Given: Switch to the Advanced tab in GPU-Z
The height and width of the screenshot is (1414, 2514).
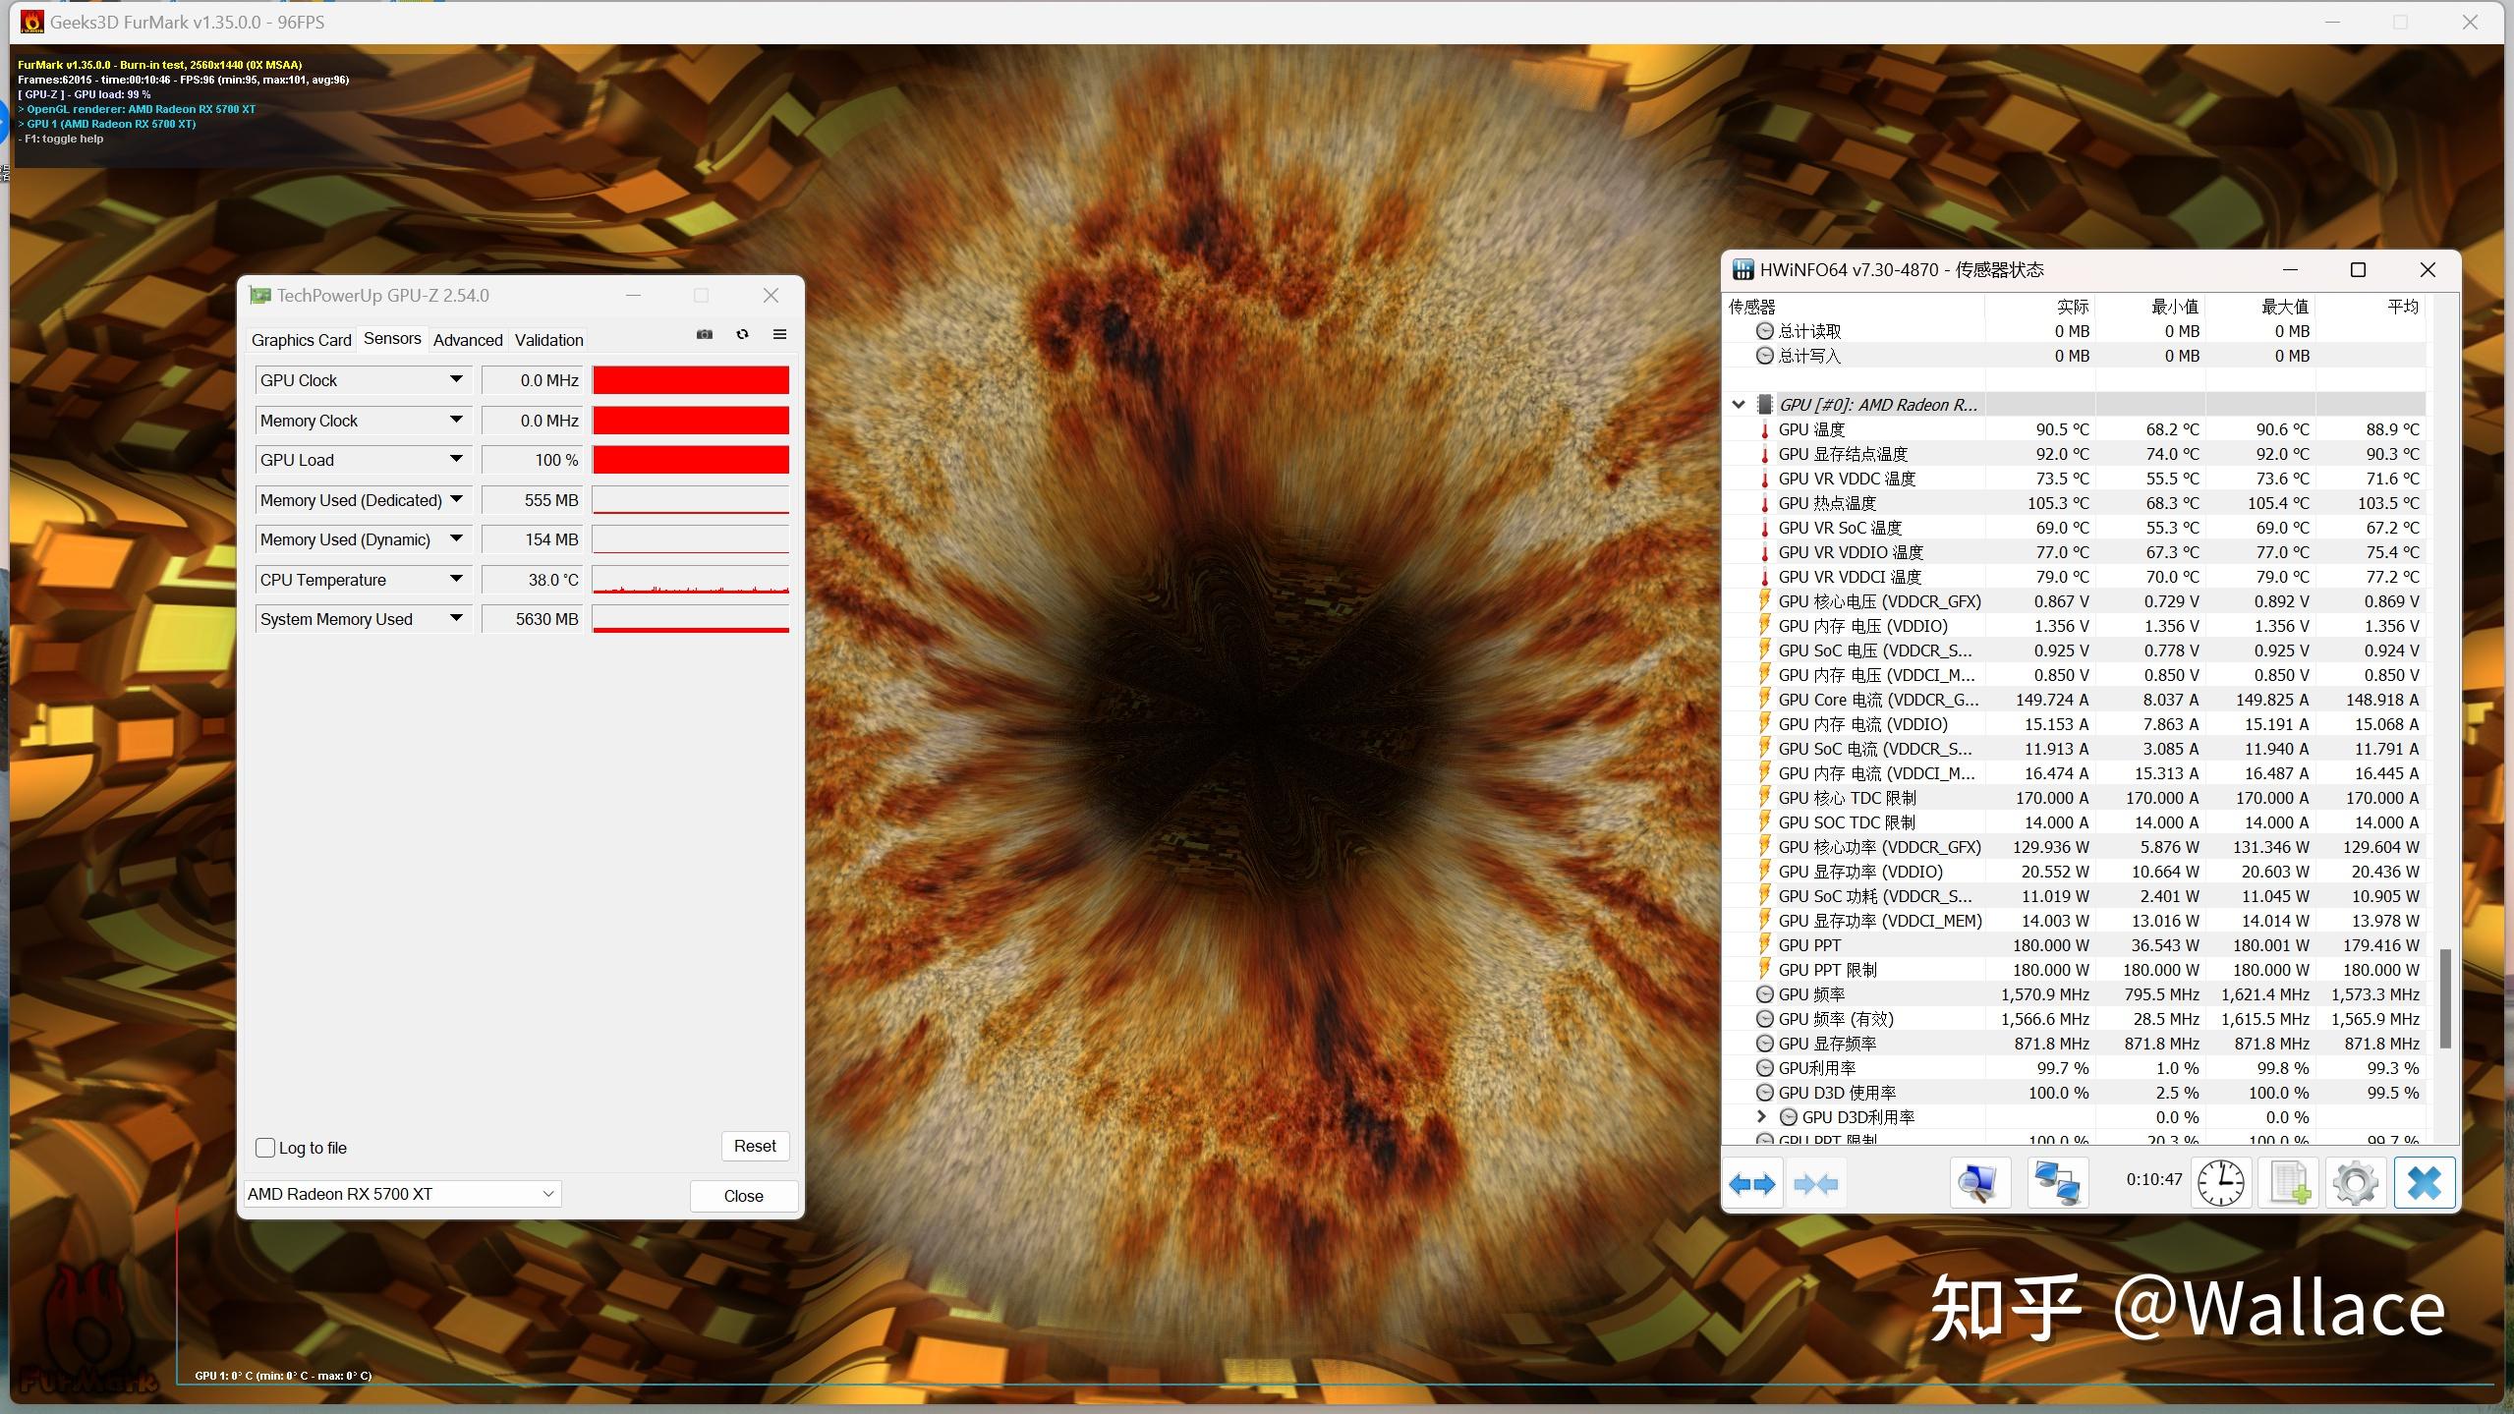Looking at the screenshot, I should pos(468,338).
